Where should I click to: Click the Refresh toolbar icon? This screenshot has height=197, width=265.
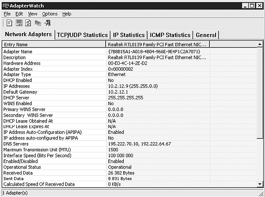click(28, 23)
